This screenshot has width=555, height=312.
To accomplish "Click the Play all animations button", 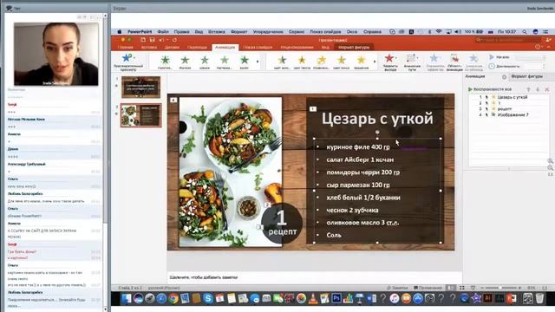I will pos(489,89).
